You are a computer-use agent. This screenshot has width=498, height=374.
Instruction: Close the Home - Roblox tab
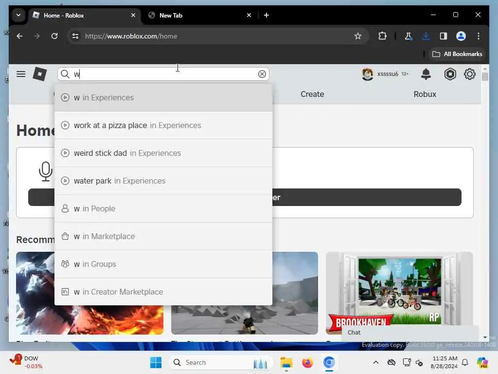pos(133,15)
